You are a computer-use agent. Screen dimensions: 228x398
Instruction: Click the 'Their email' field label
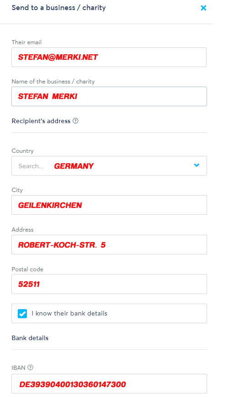click(x=26, y=42)
